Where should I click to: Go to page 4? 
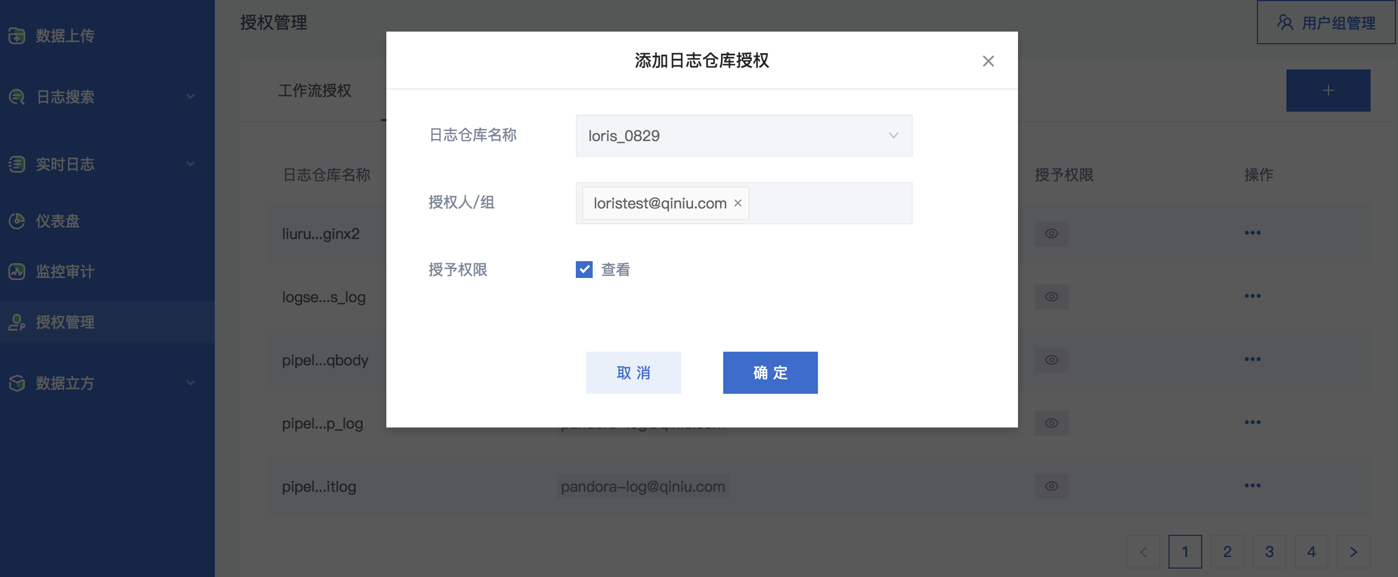point(1311,552)
